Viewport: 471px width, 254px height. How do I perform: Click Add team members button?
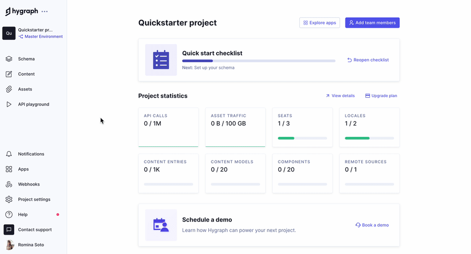372,23
